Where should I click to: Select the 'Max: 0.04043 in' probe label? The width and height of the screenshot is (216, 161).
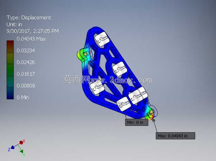coord(176,136)
